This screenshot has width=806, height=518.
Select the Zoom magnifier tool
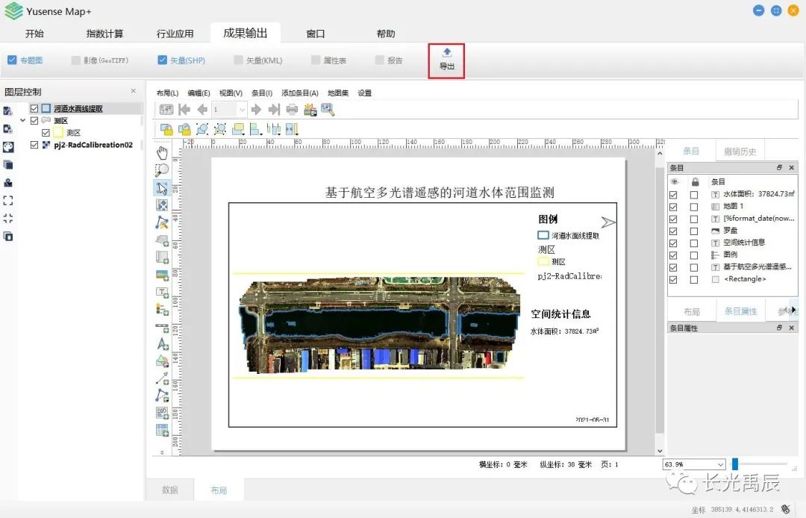coord(162,169)
